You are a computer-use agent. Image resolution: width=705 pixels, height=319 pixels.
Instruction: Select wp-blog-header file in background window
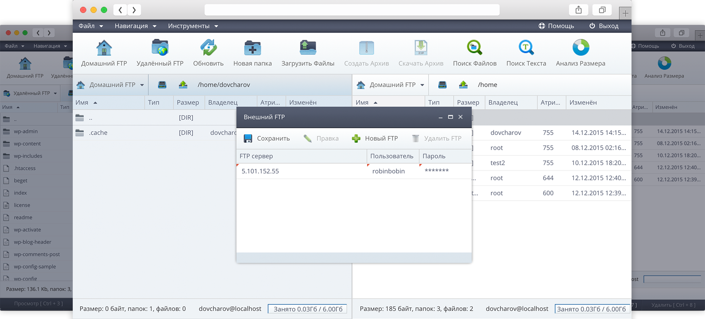tap(32, 242)
